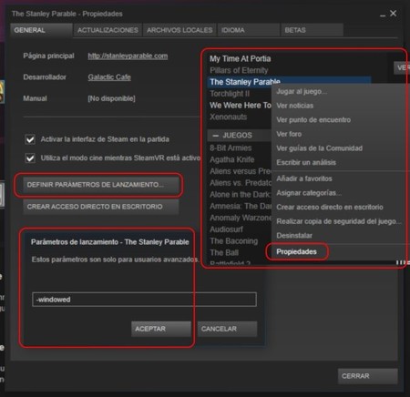Image resolution: width=410 pixels, height=397 pixels.
Task: Choose Realizar copia de seguridad del juego
Action: click(x=339, y=221)
